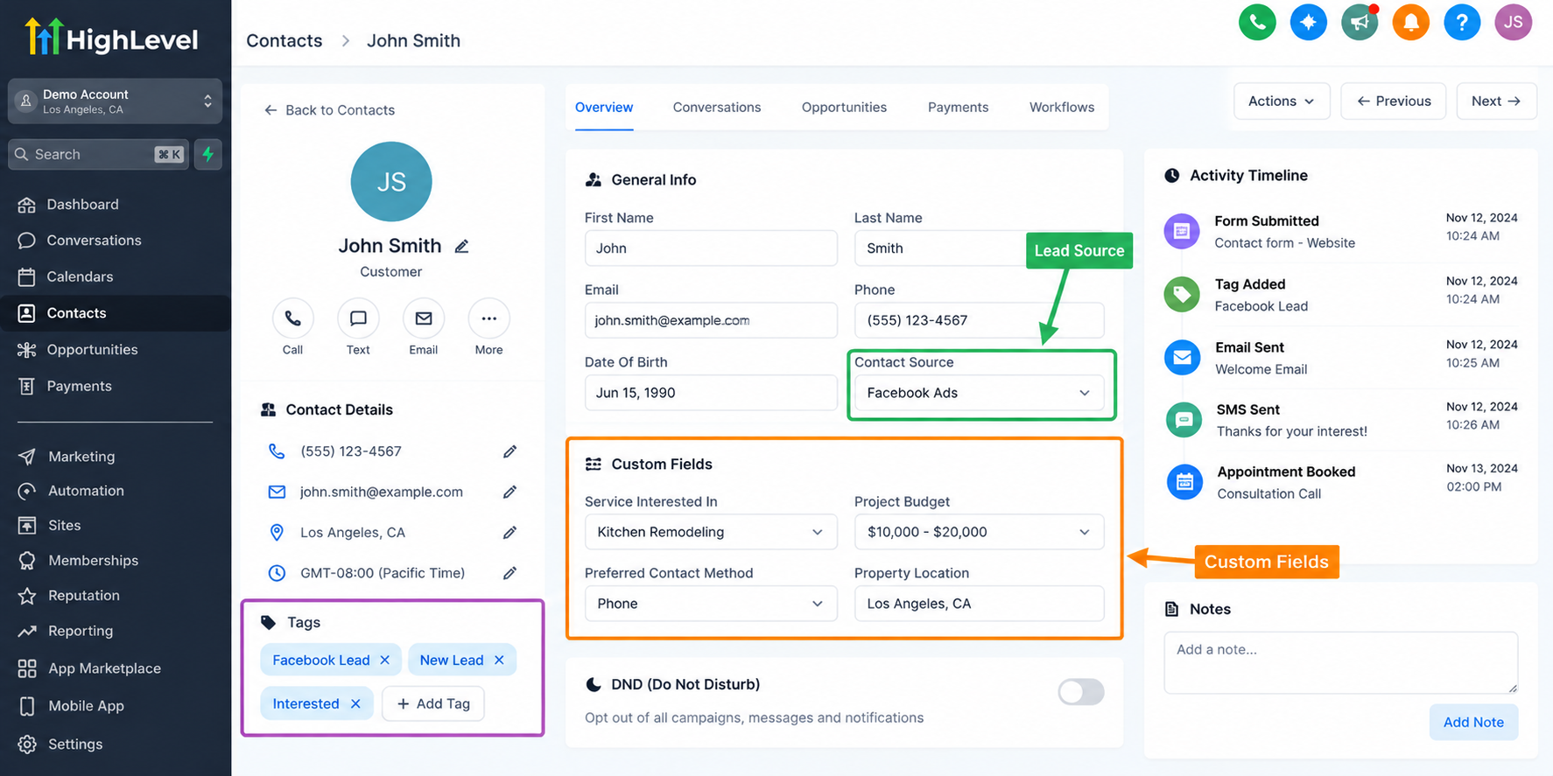Switch to the Workflows tab
The image size is (1553, 776).
(1062, 108)
